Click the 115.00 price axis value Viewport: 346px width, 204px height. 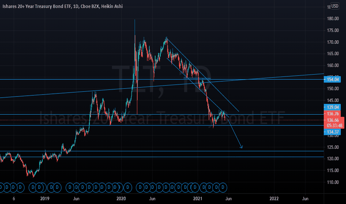point(333,170)
